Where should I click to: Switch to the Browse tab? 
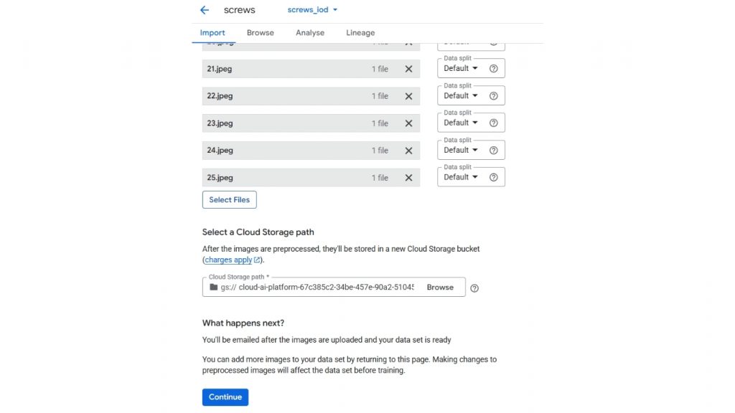[260, 33]
